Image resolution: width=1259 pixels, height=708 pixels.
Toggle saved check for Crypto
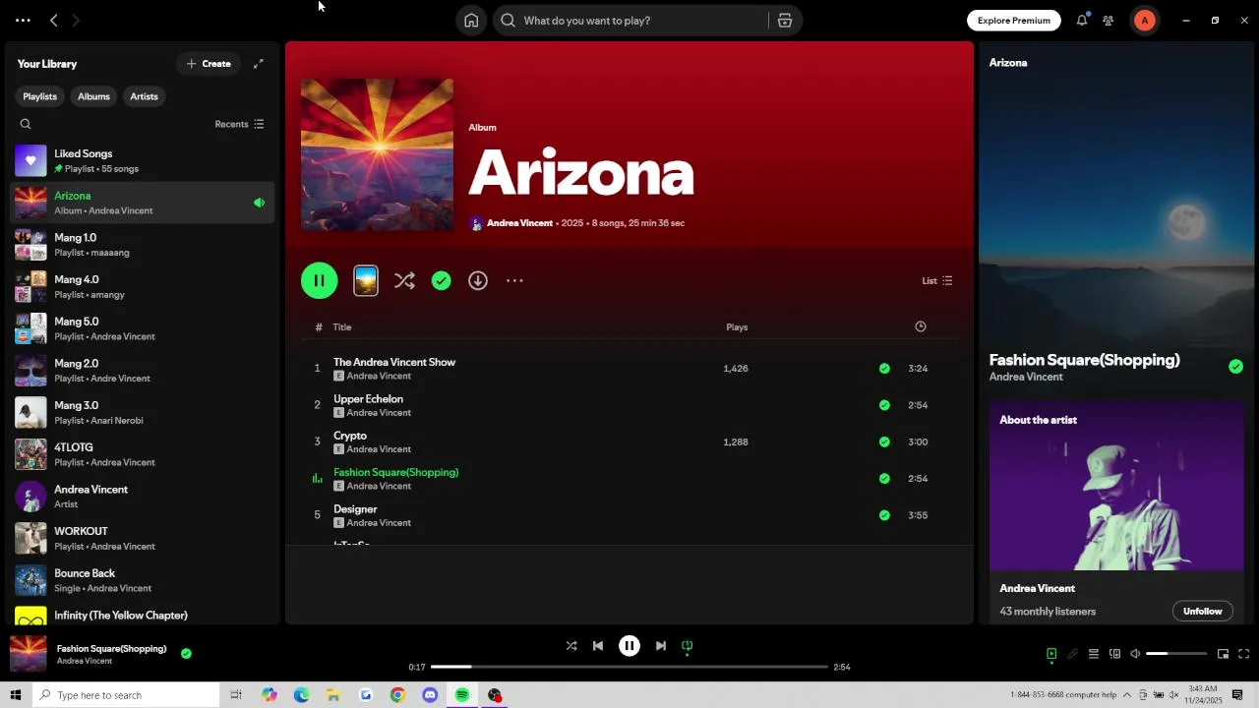pyautogui.click(x=884, y=442)
